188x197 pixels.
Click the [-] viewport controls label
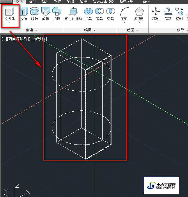[x=4, y=39]
